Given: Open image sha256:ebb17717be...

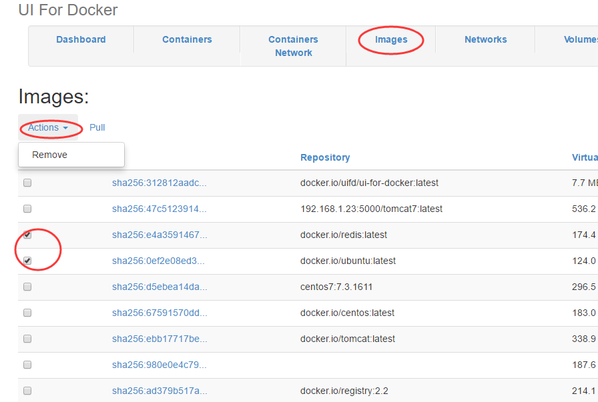Looking at the screenshot, I should (x=160, y=339).
